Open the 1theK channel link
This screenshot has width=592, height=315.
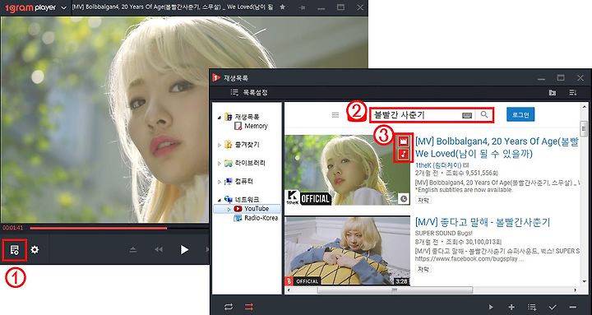point(439,165)
